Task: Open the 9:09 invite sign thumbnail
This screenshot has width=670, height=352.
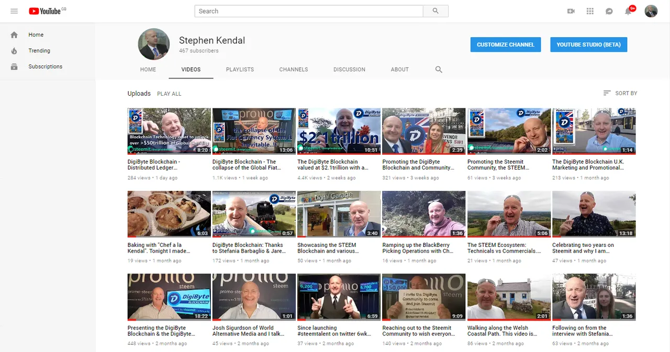Action: (424, 297)
